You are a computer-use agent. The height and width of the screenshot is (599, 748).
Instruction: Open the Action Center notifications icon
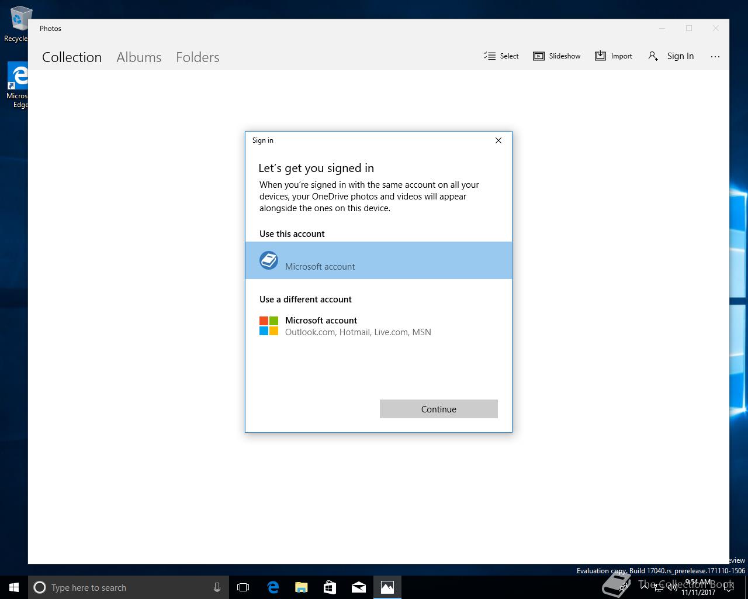(x=728, y=587)
